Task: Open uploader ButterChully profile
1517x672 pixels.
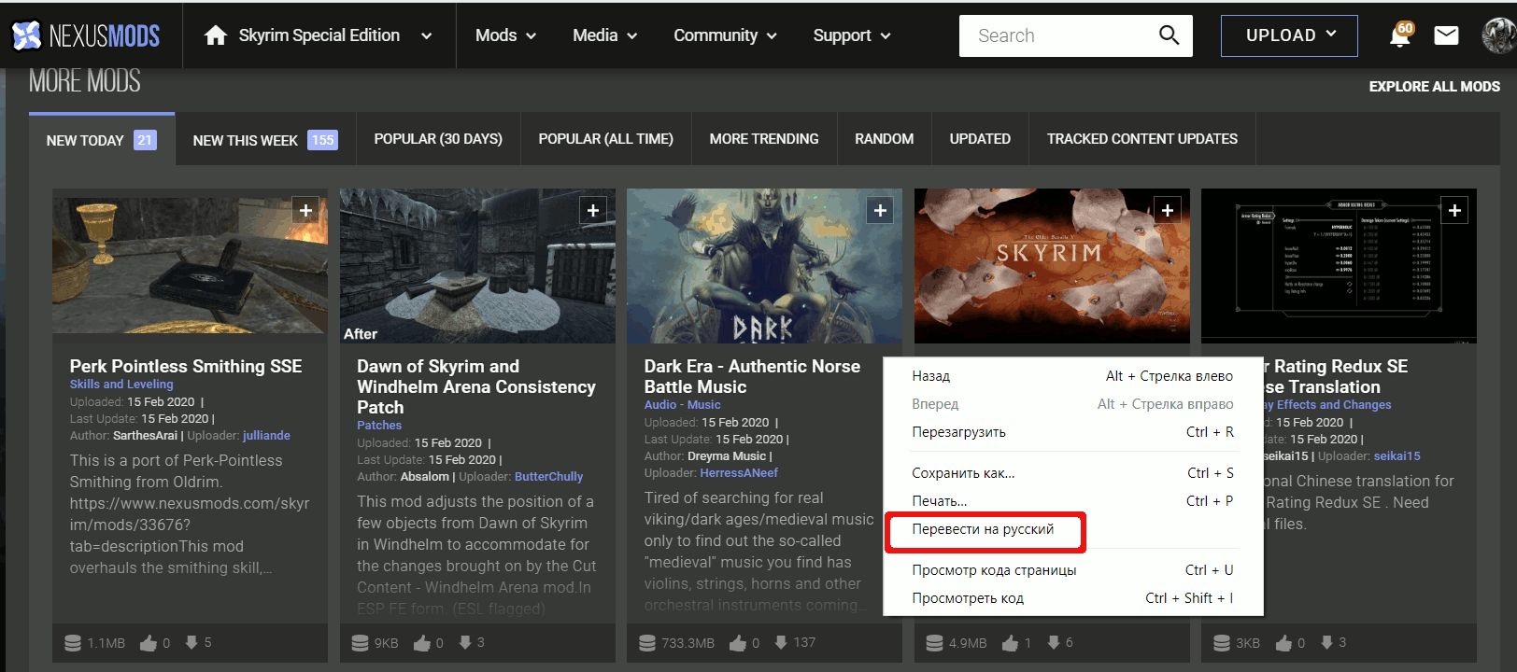Action: pyautogui.click(x=548, y=477)
